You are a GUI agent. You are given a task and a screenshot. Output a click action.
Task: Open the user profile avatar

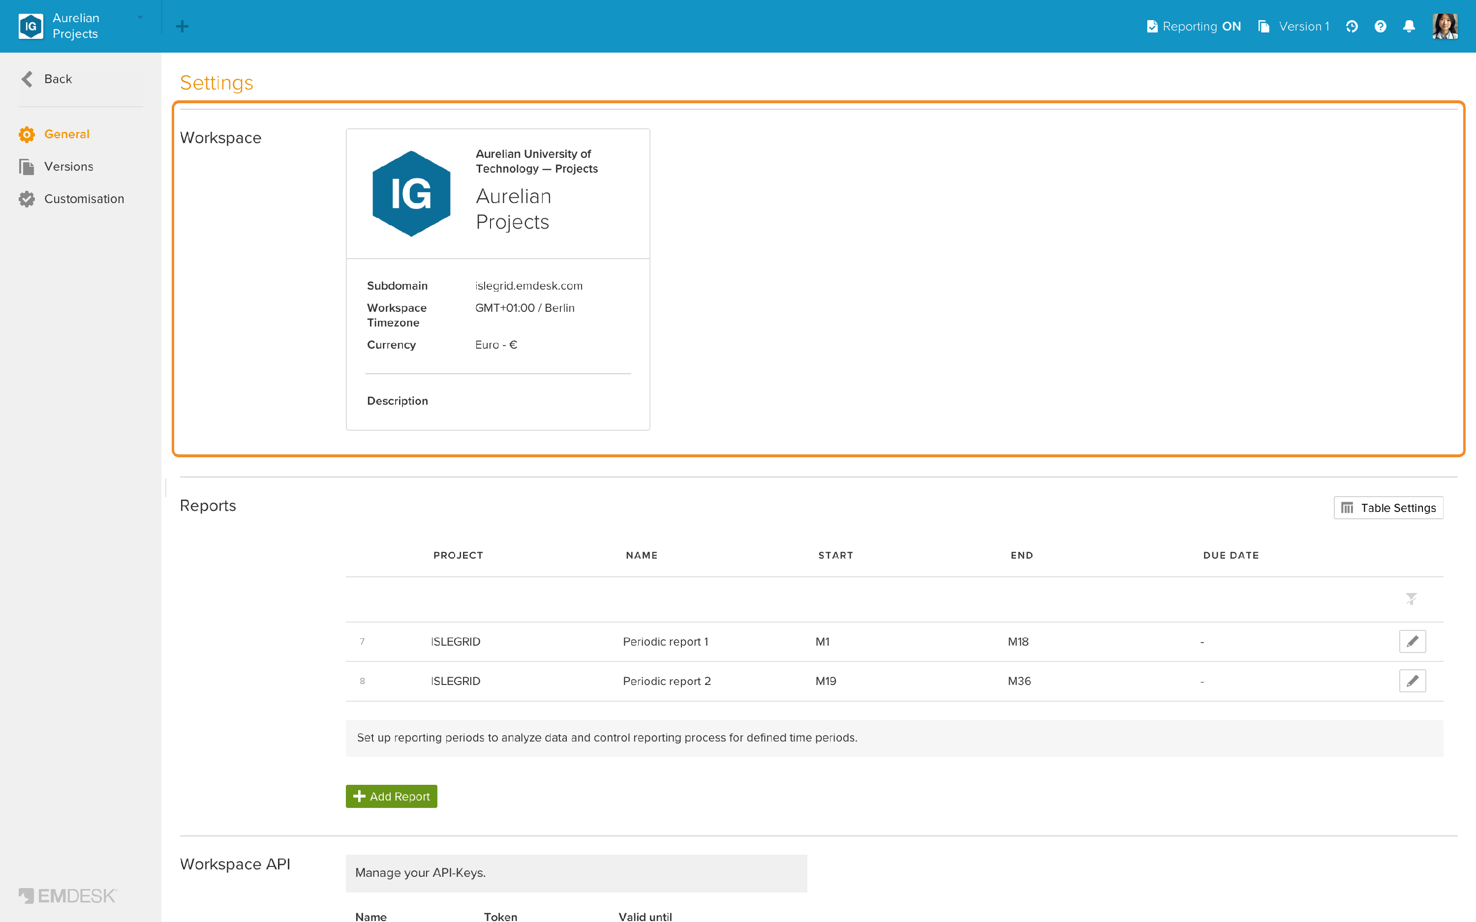[x=1445, y=26]
